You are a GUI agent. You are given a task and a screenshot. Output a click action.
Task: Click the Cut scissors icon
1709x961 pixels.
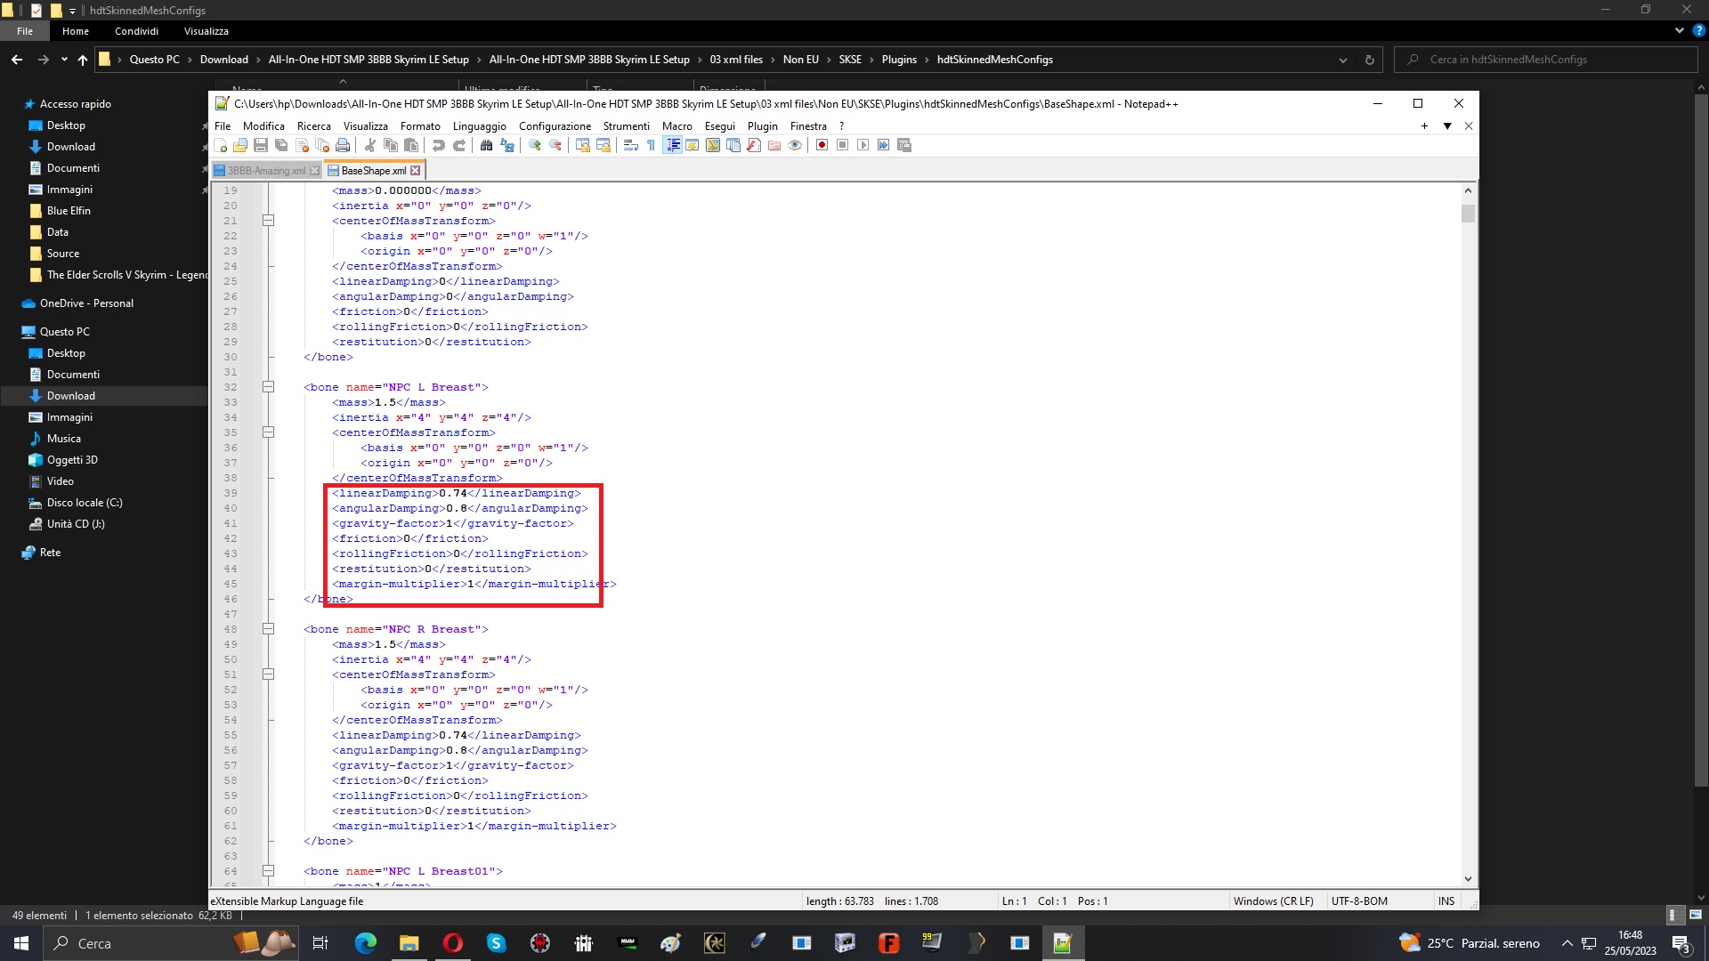(x=370, y=145)
